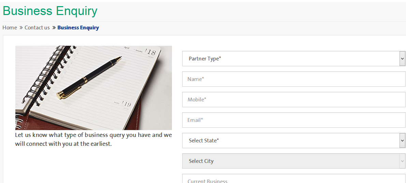The image size is (406, 183).
Task: Click the disabled Select City box
Action: [294, 161]
